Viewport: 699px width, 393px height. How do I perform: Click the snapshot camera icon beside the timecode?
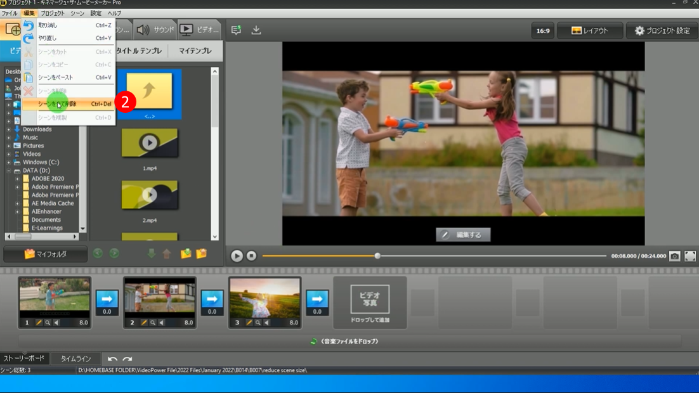point(675,256)
